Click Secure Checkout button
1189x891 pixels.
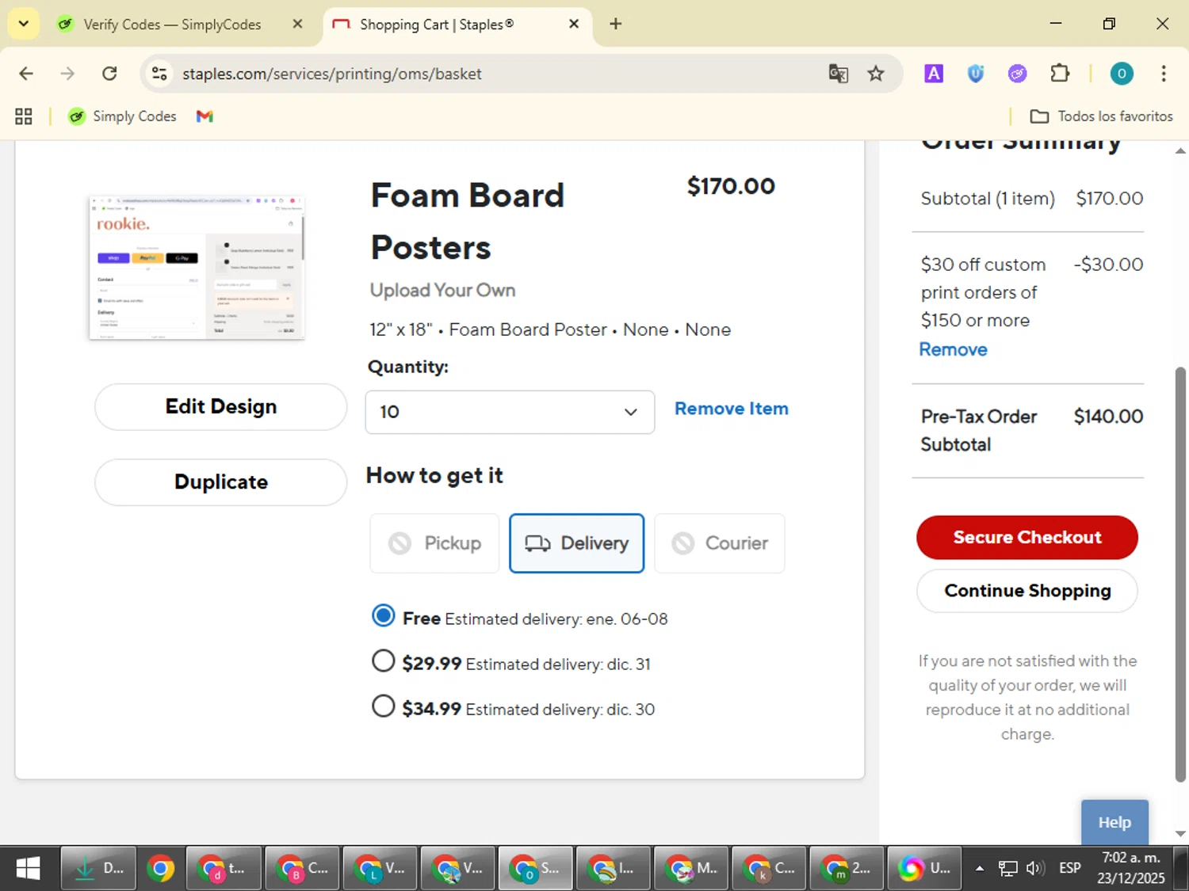coord(1027,538)
